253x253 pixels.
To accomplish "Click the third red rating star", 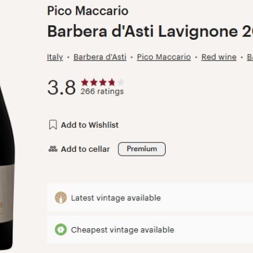I will tap(102, 82).
